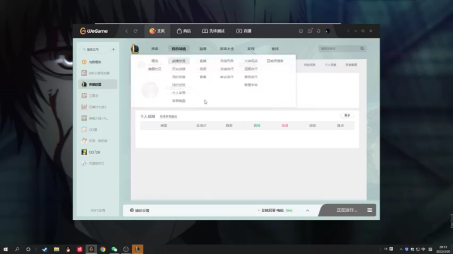Click the 穿越火线 game icon in sidebar
The image size is (453, 254).
pyautogui.click(x=84, y=118)
